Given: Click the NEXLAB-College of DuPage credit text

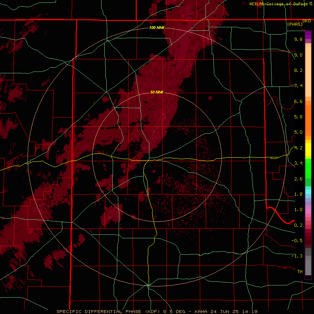Looking at the screenshot, I should (x=279, y=4).
